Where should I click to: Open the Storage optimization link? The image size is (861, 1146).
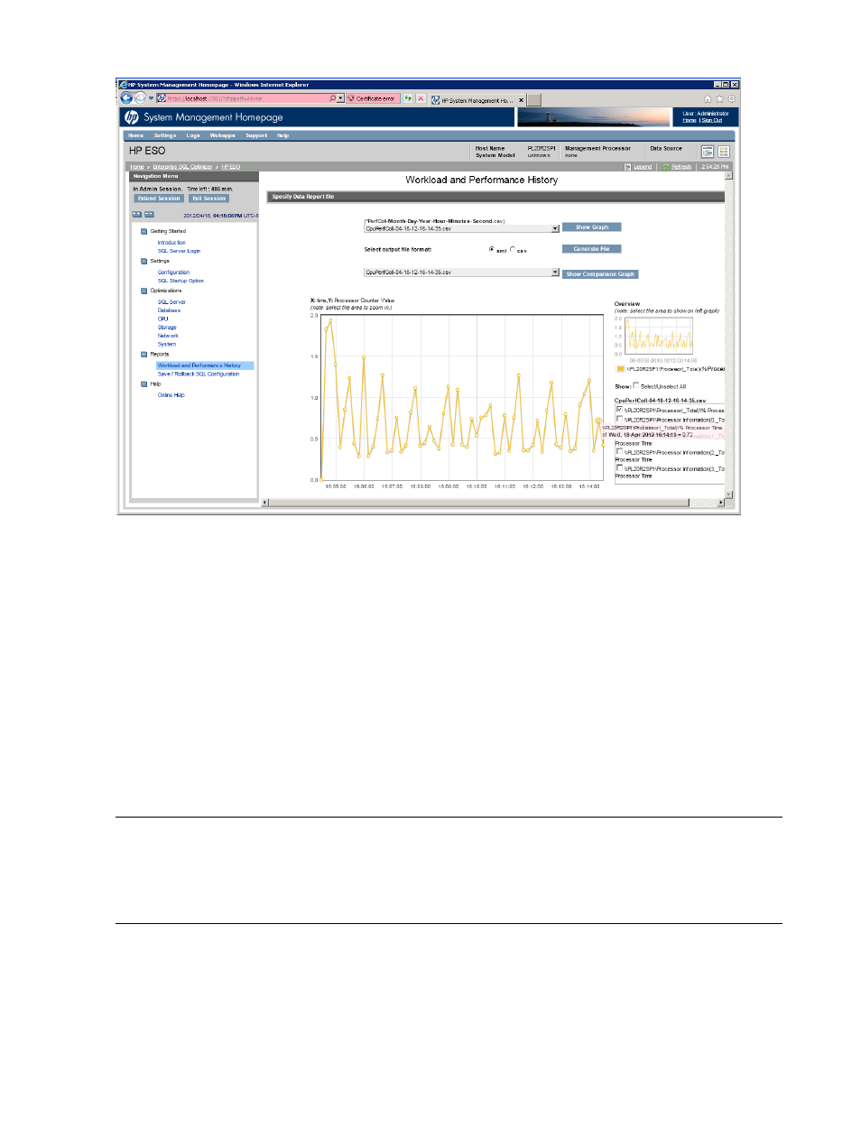pos(167,328)
